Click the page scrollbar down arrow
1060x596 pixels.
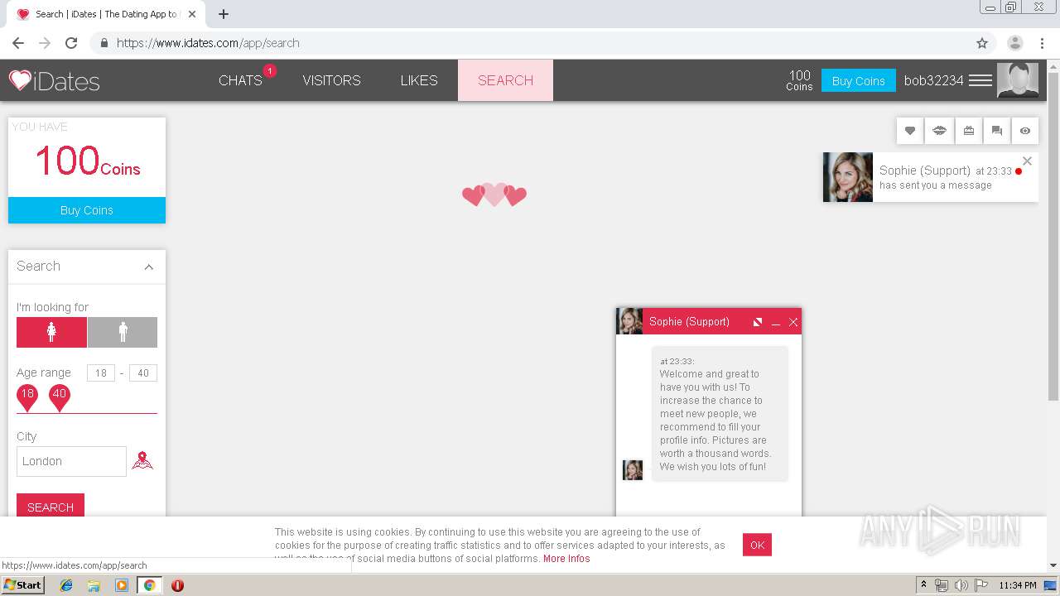(x=1053, y=565)
